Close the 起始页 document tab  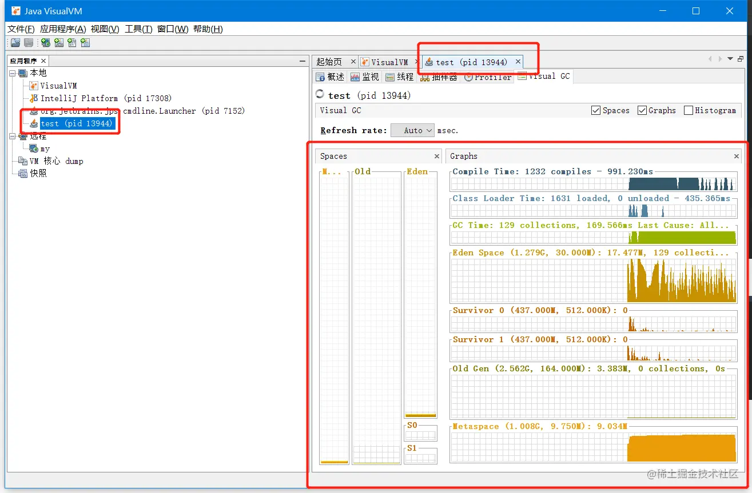pos(353,62)
